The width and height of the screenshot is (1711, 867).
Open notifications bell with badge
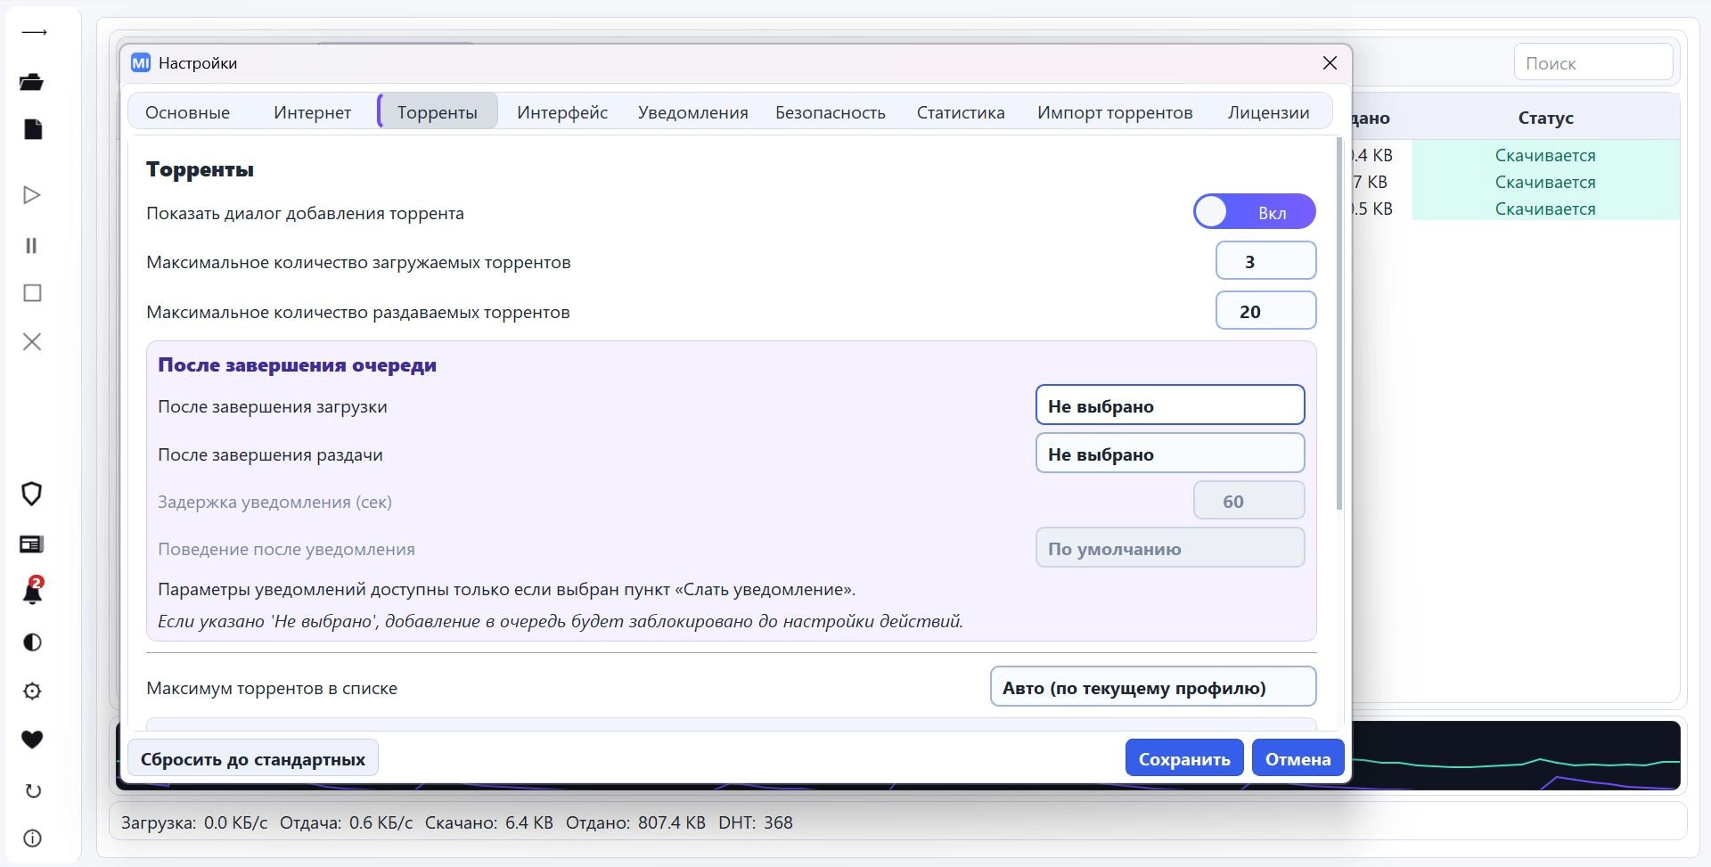tap(33, 590)
